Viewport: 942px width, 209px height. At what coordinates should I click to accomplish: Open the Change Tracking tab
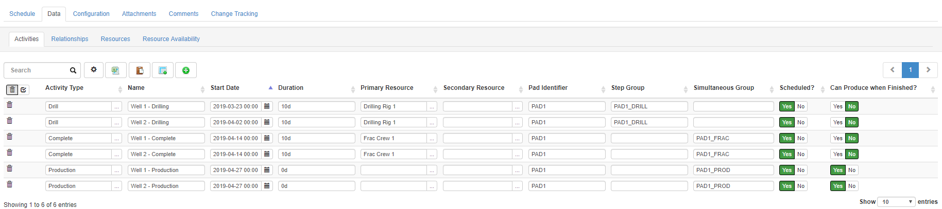[234, 14]
